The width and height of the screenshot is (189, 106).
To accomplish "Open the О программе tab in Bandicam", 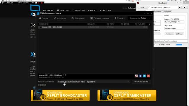I will coord(167,12).
